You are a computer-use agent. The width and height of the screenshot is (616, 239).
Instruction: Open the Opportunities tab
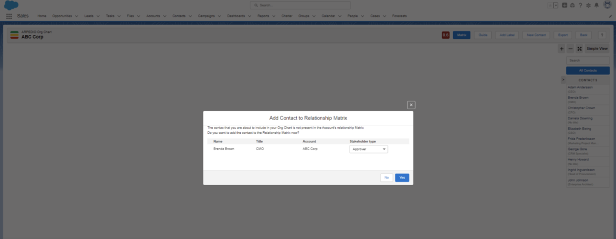pos(62,16)
